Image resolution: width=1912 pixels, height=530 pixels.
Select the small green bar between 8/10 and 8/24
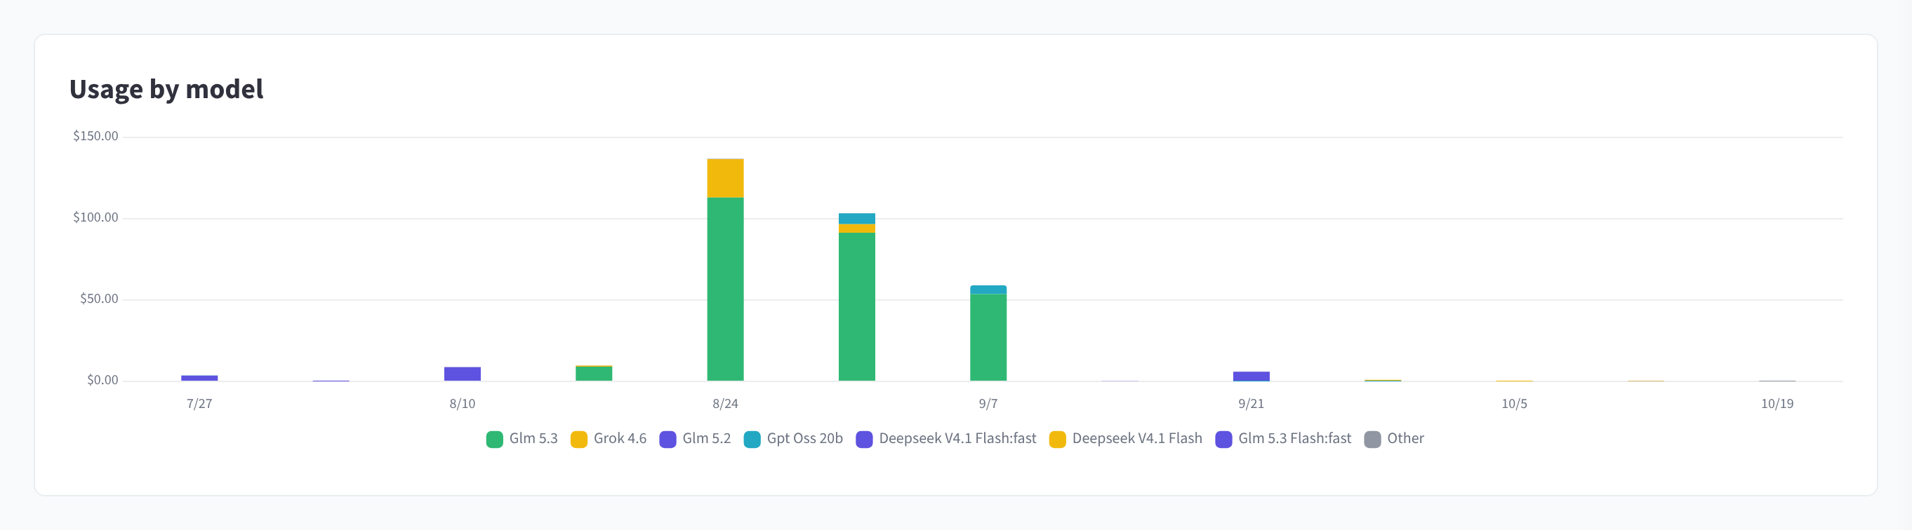594,374
